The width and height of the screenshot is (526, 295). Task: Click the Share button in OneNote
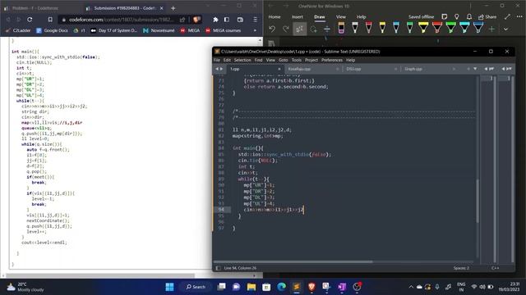pyautogui.click(x=487, y=16)
